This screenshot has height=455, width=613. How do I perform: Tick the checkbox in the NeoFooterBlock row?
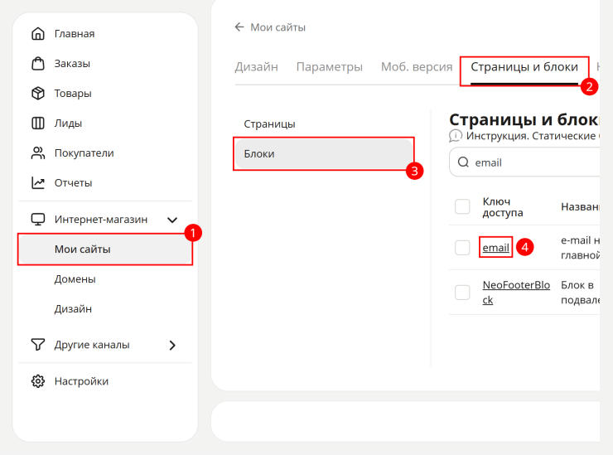click(x=462, y=293)
